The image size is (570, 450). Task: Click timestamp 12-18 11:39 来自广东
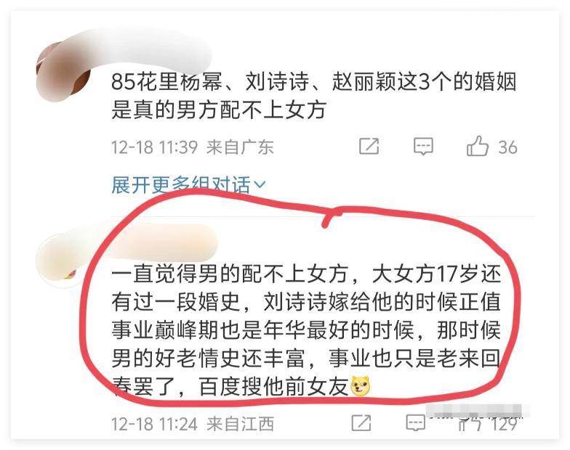(192, 147)
